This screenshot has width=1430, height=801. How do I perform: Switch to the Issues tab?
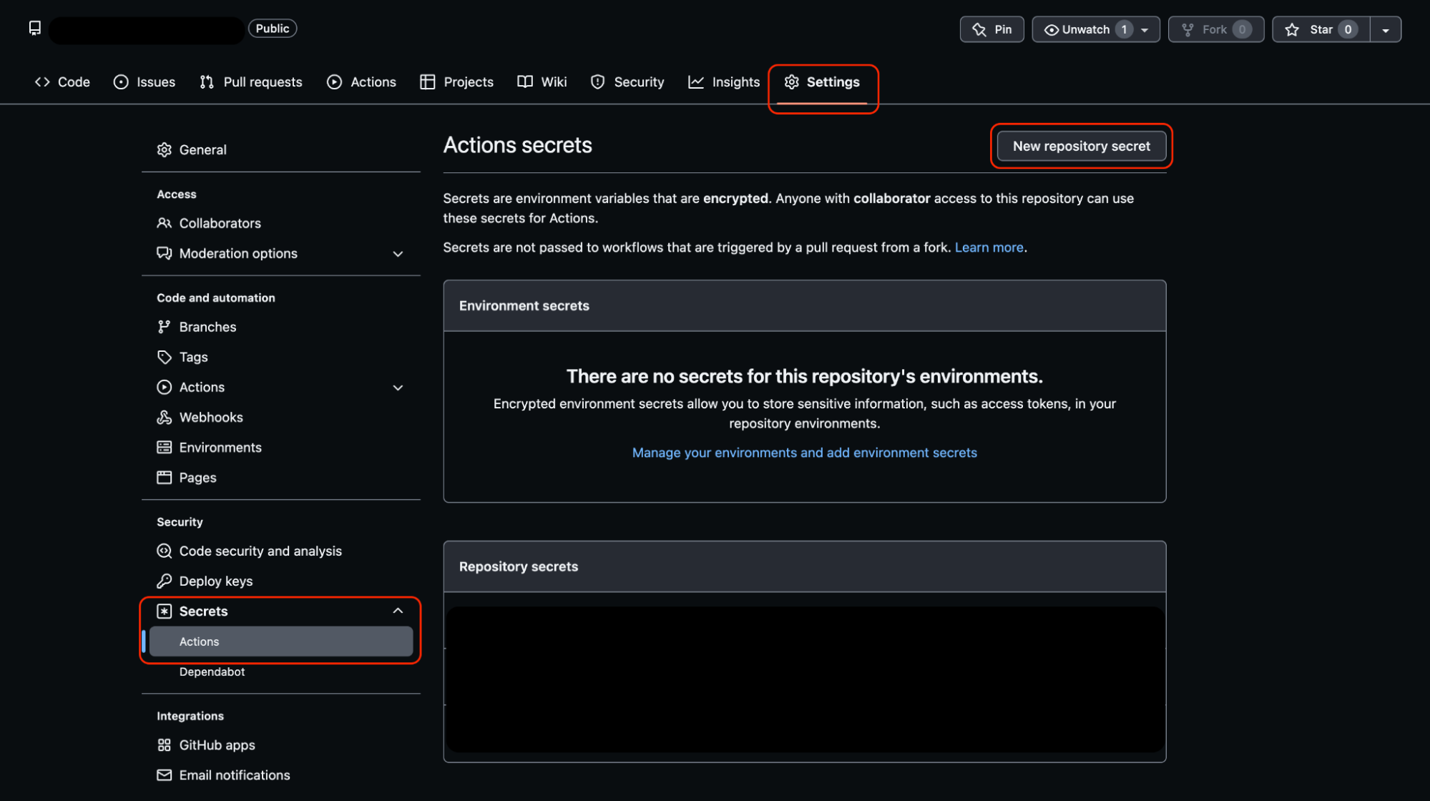pyautogui.click(x=145, y=82)
